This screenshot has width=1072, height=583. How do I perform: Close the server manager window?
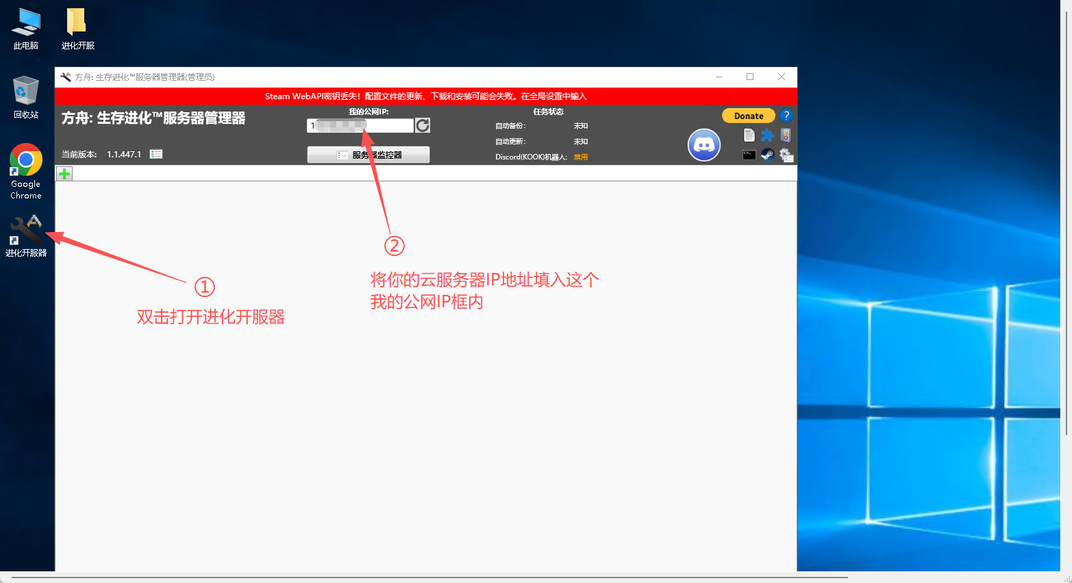(782, 77)
